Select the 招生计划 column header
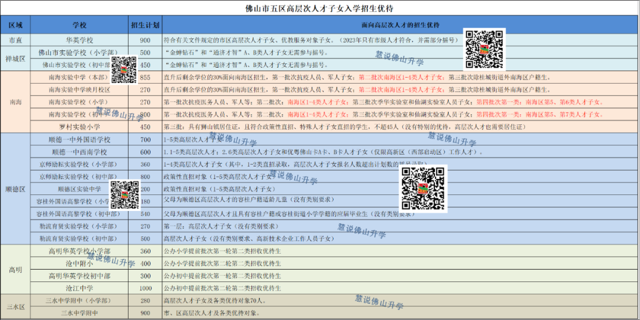This screenshot has width=640, height=320. pyautogui.click(x=145, y=25)
